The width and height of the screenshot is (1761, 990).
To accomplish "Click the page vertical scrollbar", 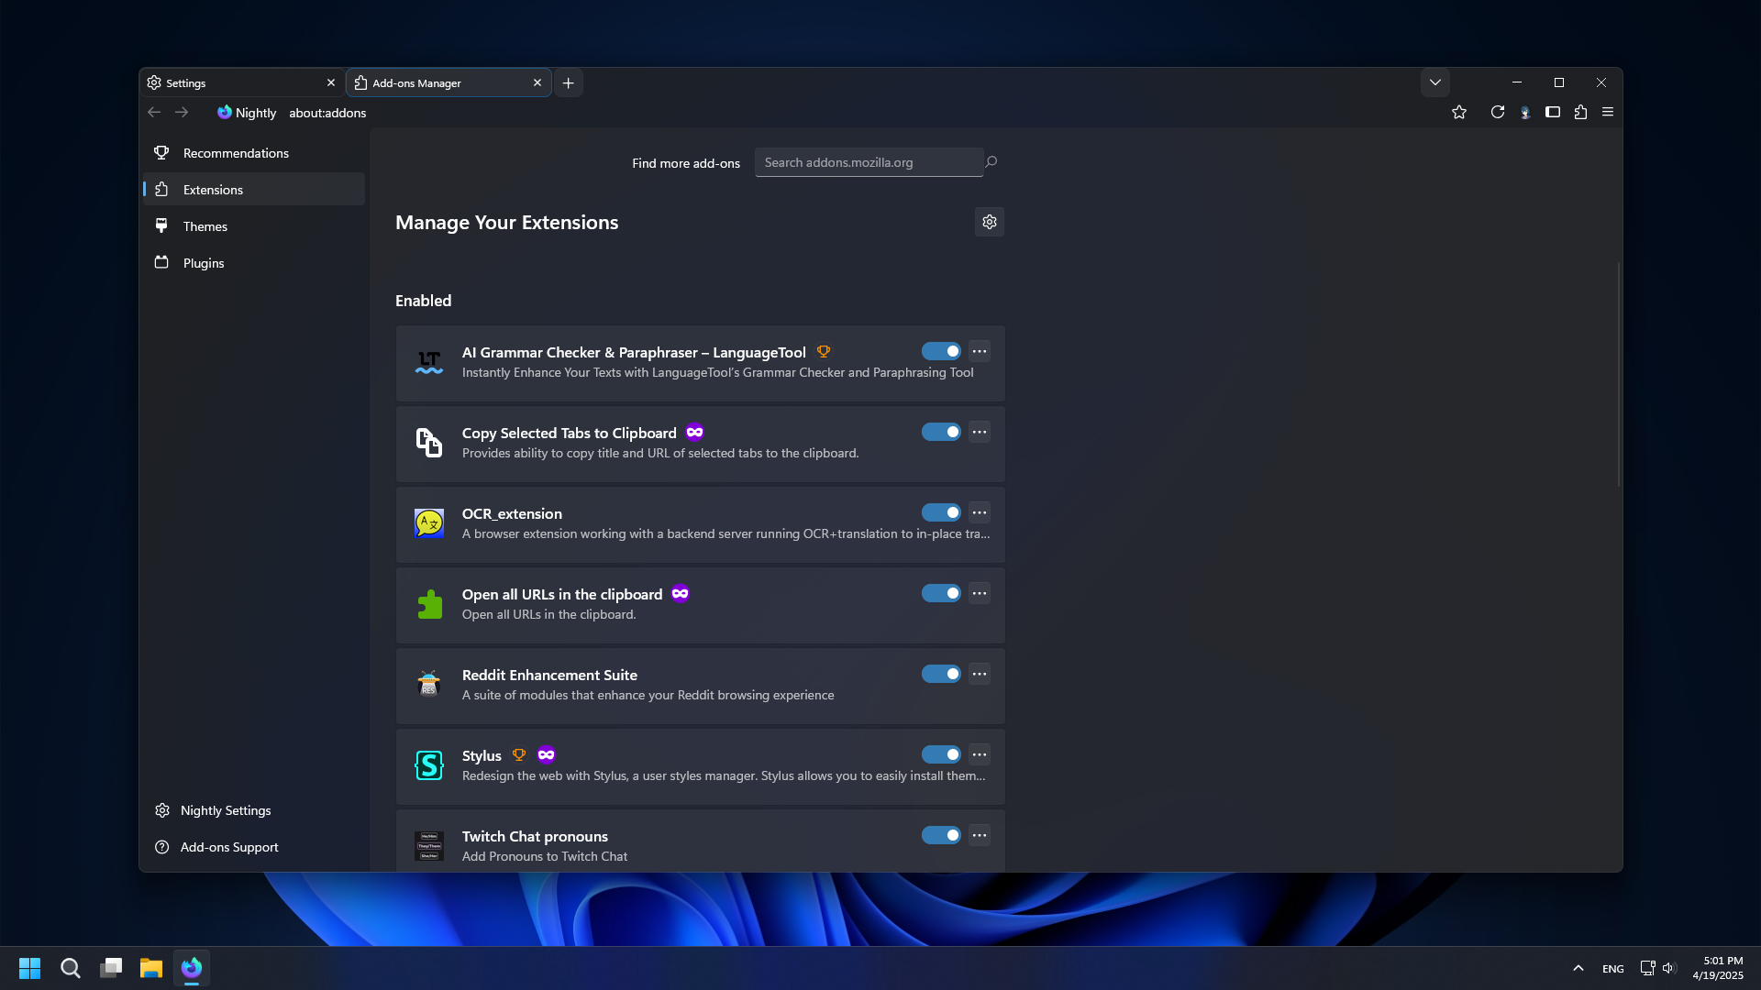I will [1618, 376].
